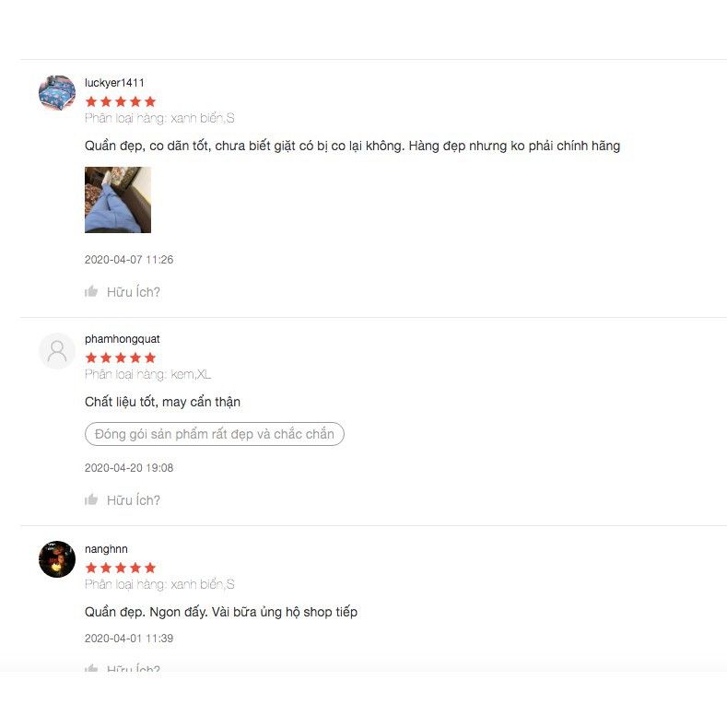Image resolution: width=727 pixels, height=727 pixels.
Task: Open phamhongquat's default avatar icon
Action: point(57,351)
